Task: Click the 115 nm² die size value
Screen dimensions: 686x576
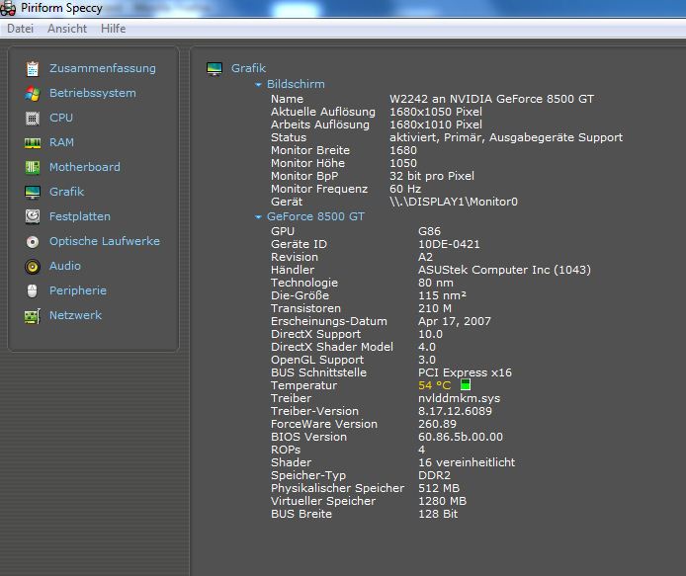Action: (x=442, y=295)
